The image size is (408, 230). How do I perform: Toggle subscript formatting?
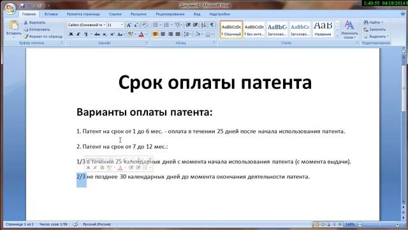click(x=105, y=34)
